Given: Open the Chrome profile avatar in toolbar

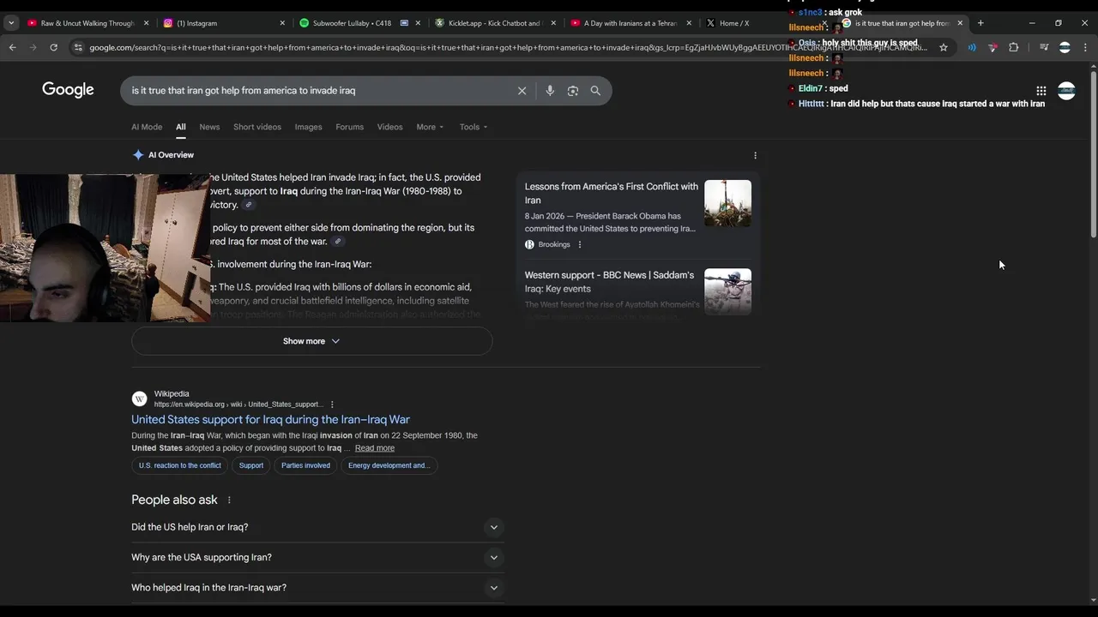Looking at the screenshot, I should click(x=1065, y=47).
